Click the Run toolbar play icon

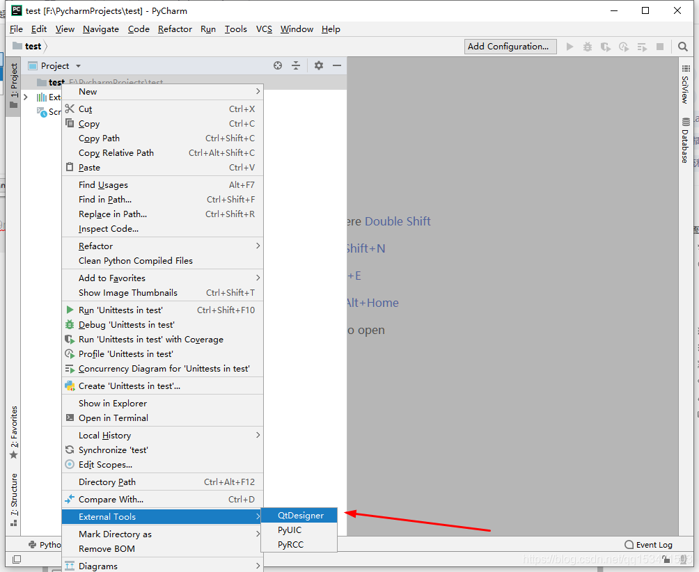click(570, 47)
